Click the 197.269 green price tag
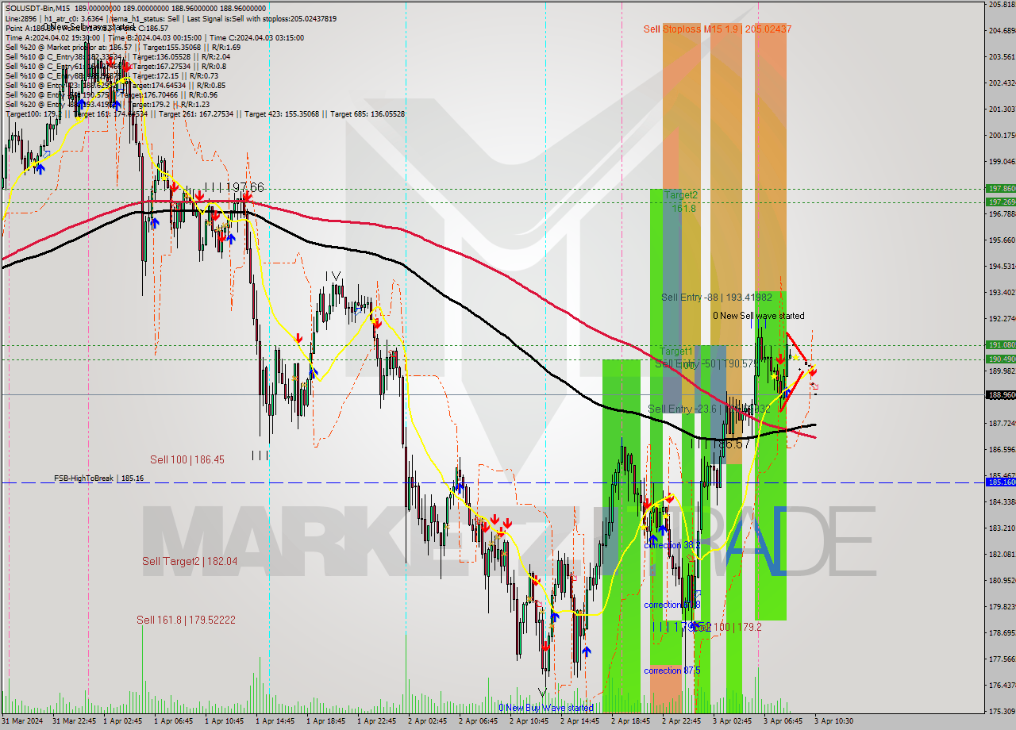This screenshot has width=1016, height=730. click(x=1000, y=202)
